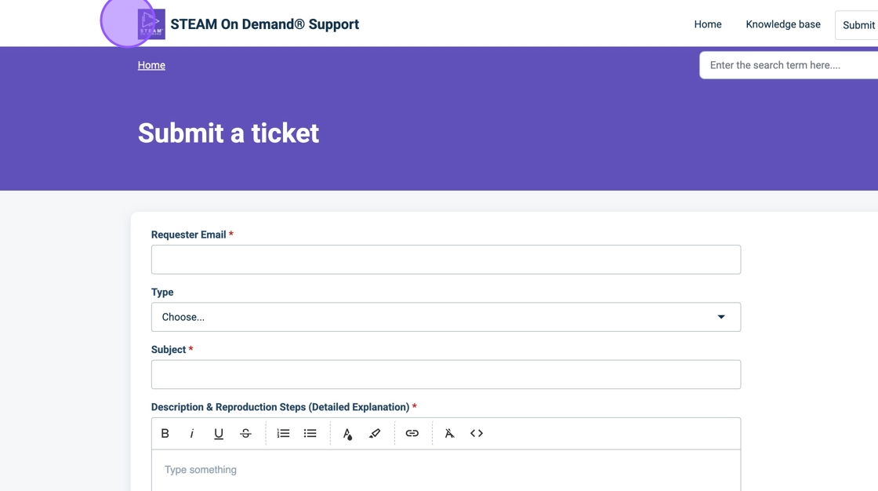Insert a code snippet block

coord(477,433)
